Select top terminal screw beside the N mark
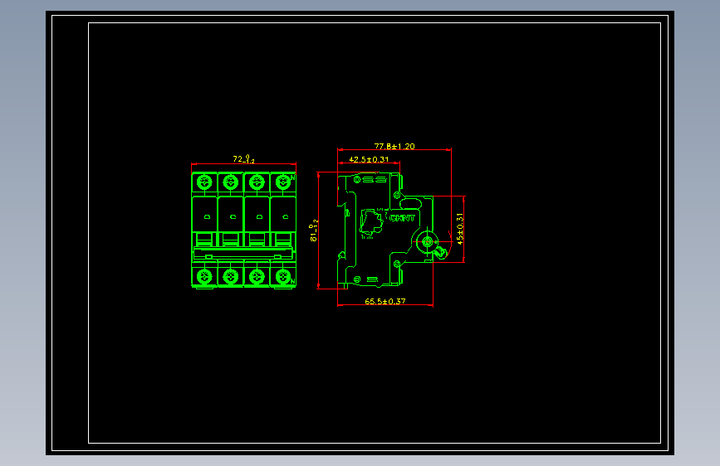 (x=283, y=182)
